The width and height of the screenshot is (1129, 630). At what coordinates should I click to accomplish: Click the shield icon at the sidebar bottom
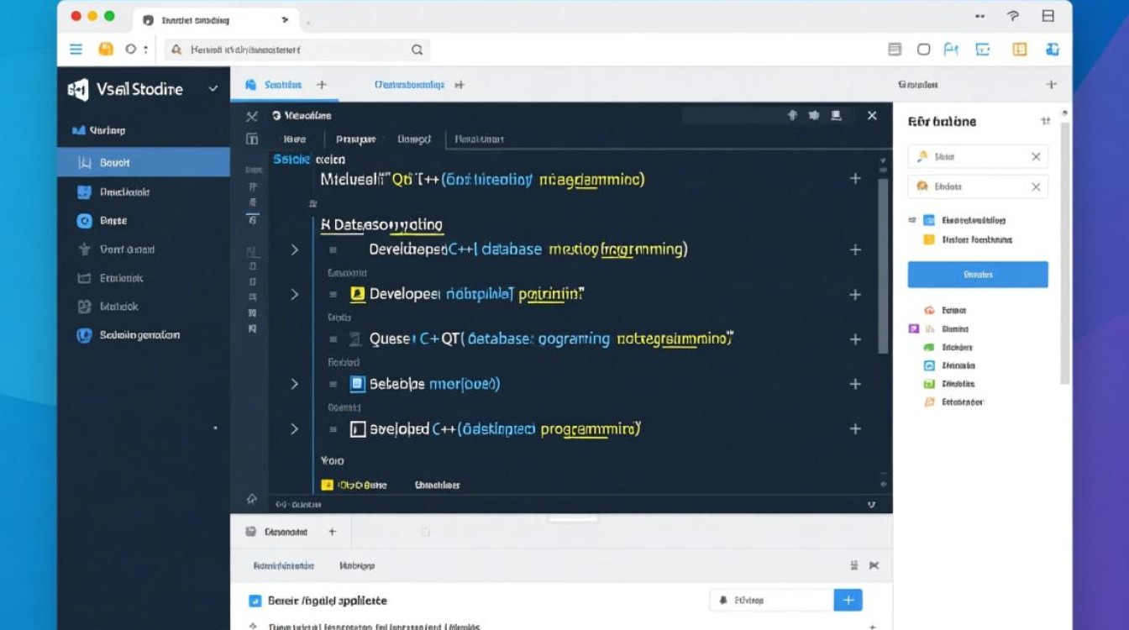[84, 335]
